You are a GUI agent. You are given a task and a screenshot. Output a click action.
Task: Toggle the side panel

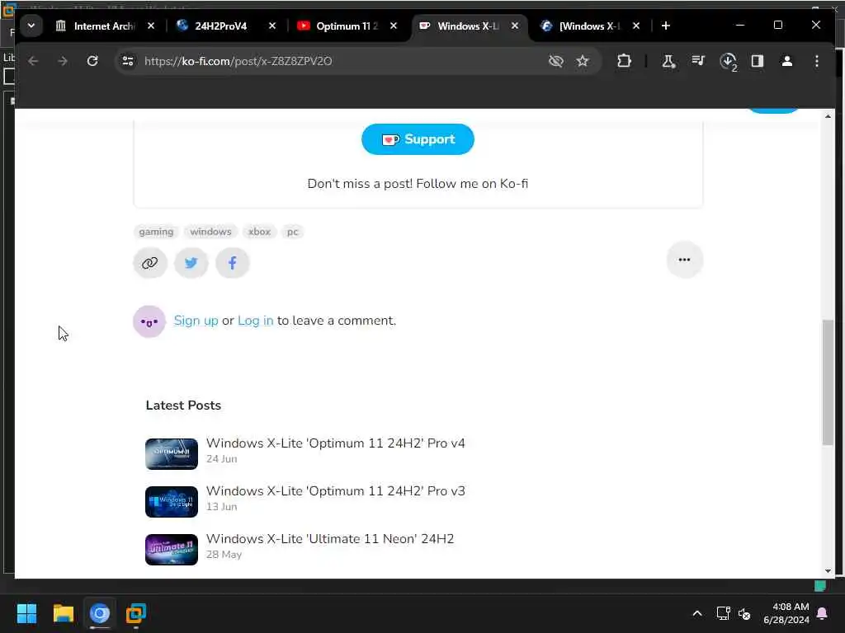[758, 61]
